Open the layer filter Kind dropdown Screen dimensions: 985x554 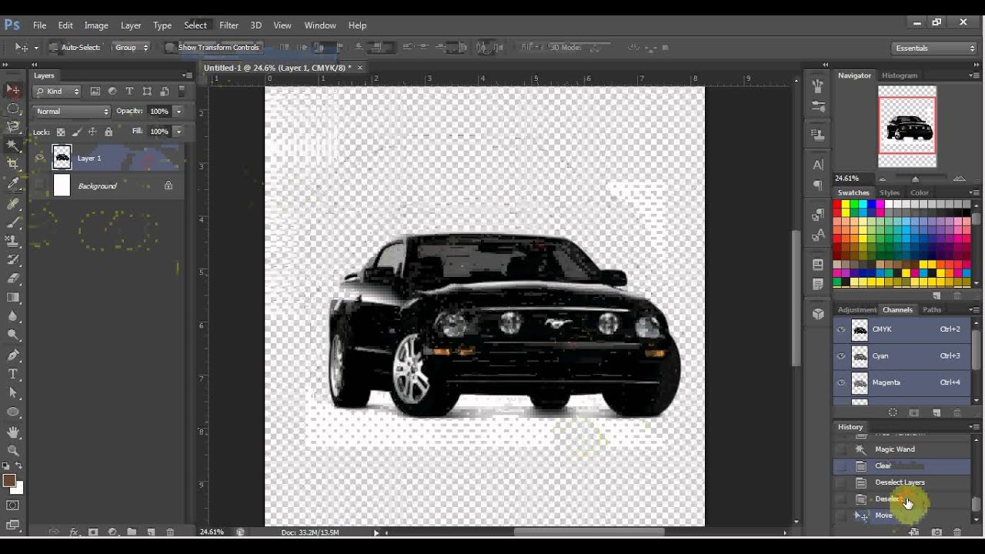pyautogui.click(x=57, y=91)
